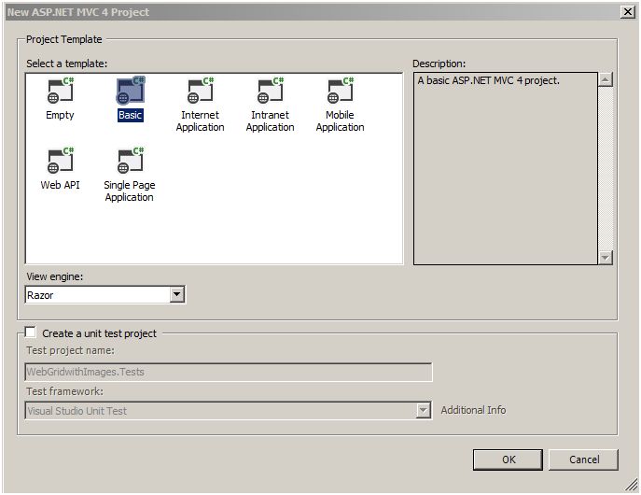Expand the Test framework dropdown arrow
The image size is (641, 495).
(424, 410)
